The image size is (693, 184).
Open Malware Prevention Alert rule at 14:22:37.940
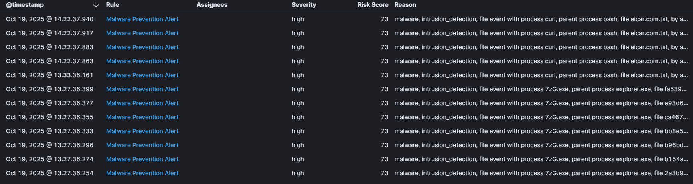tap(142, 19)
